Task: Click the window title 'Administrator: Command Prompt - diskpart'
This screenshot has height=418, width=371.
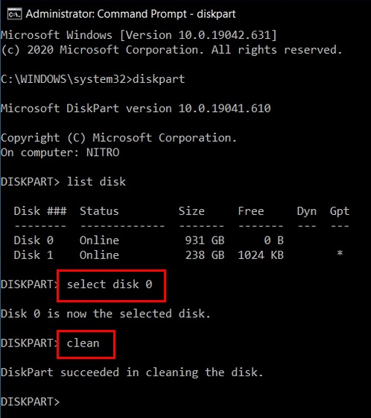Action: tap(130, 14)
